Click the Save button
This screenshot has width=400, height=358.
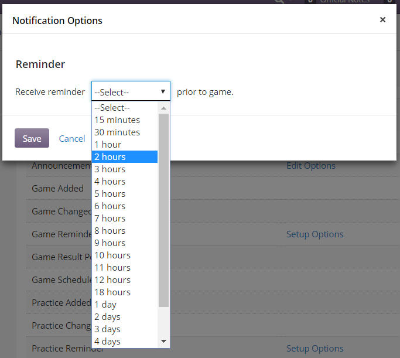tap(32, 138)
